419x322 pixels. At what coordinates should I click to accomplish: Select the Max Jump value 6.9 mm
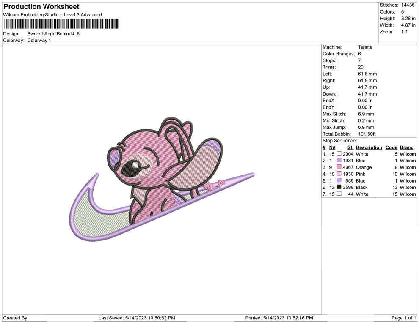[x=366, y=127]
